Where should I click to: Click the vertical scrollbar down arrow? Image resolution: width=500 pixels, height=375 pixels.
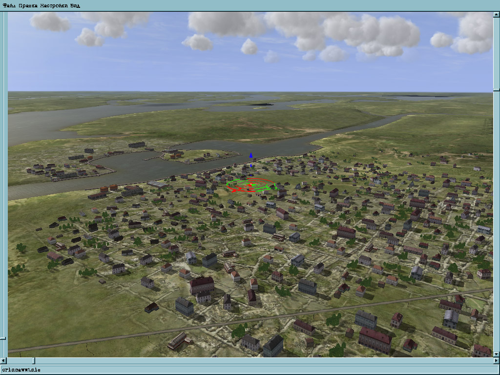(x=497, y=354)
